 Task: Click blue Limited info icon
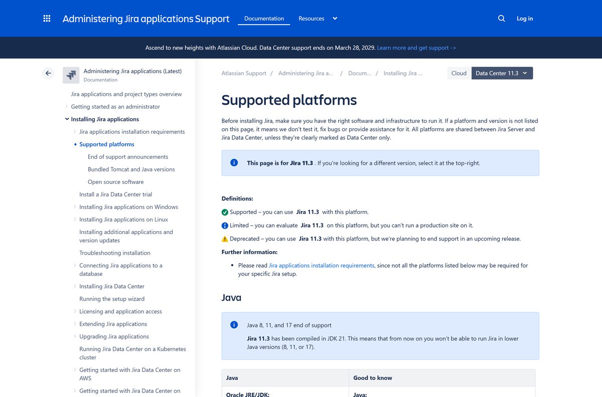[225, 226]
